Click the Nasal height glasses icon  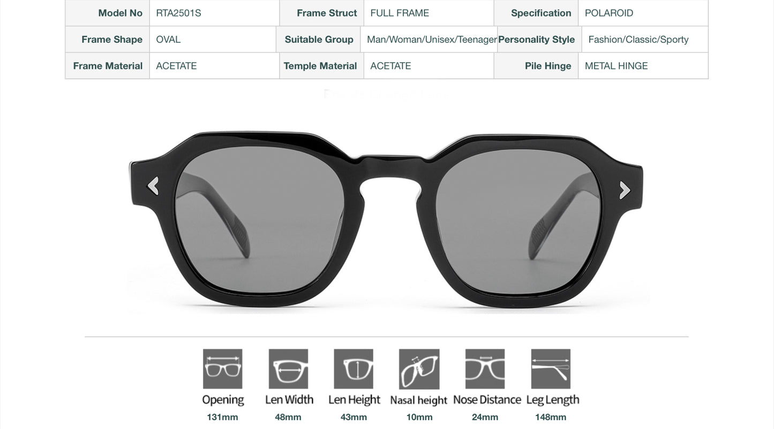[419, 369]
